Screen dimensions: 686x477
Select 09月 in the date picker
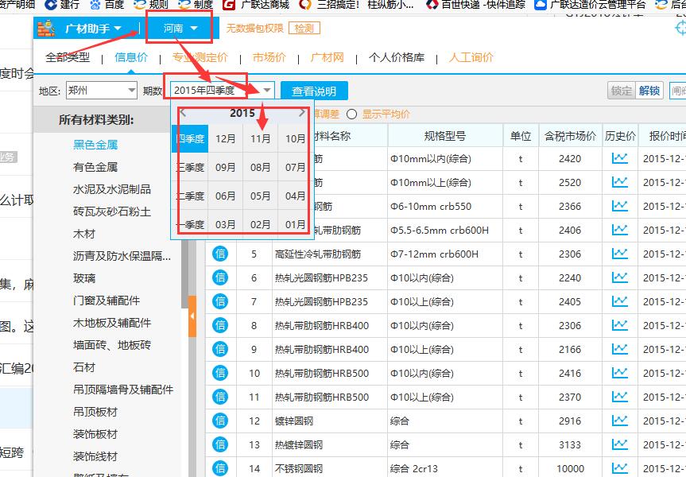click(225, 167)
